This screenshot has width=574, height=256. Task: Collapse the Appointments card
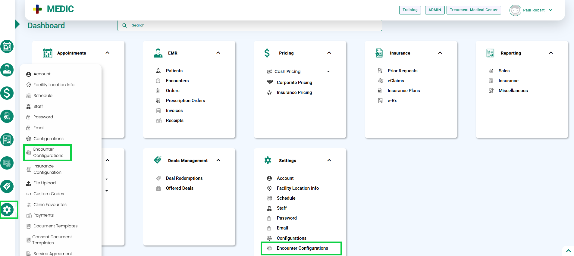click(108, 53)
